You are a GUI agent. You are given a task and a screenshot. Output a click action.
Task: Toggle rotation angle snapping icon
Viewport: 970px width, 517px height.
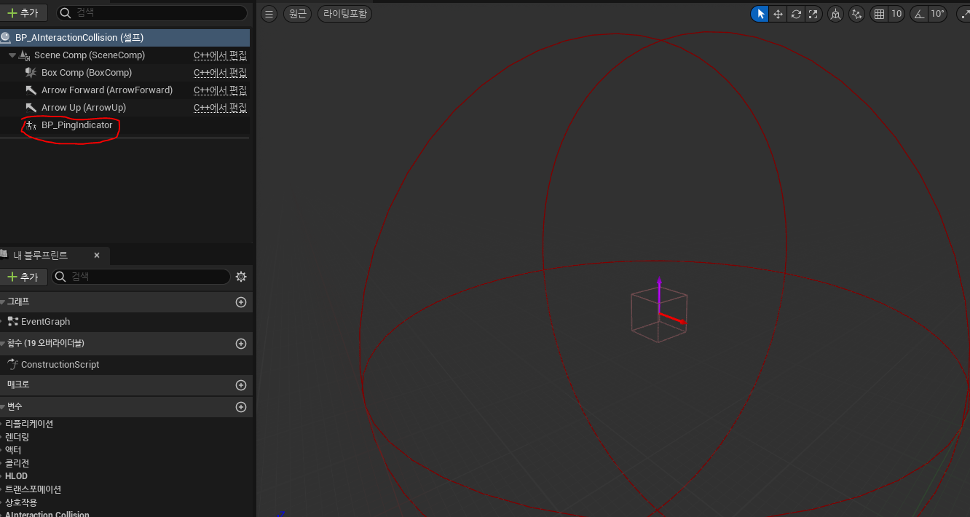pos(918,14)
